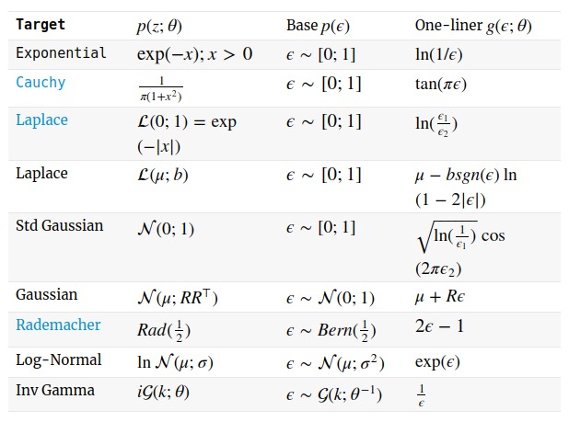The width and height of the screenshot is (569, 422).
Task: Click the exp(−x); x > 0 cell
Action: pyautogui.click(x=194, y=53)
